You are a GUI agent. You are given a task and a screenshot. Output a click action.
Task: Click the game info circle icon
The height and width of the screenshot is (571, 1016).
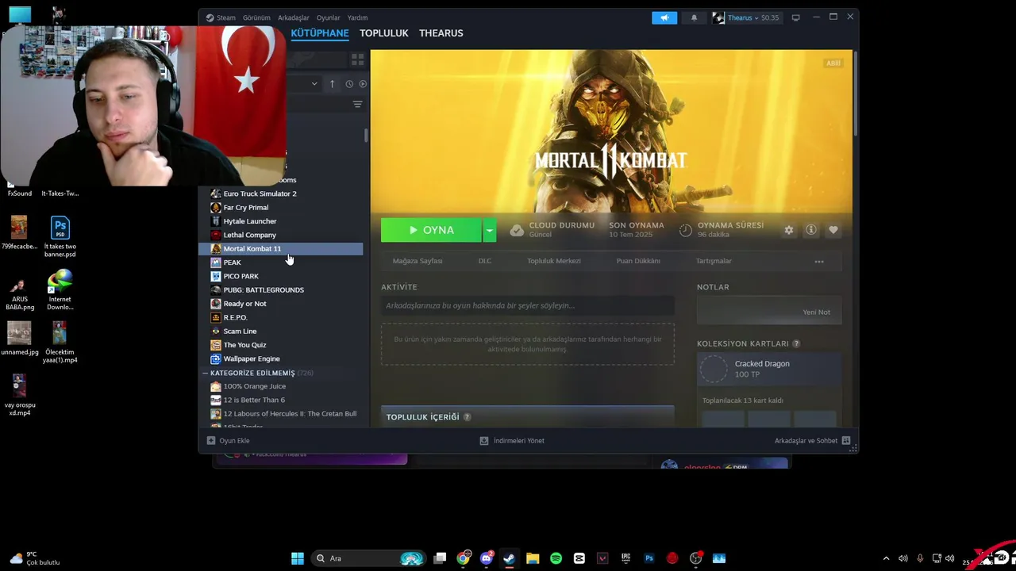tap(811, 230)
